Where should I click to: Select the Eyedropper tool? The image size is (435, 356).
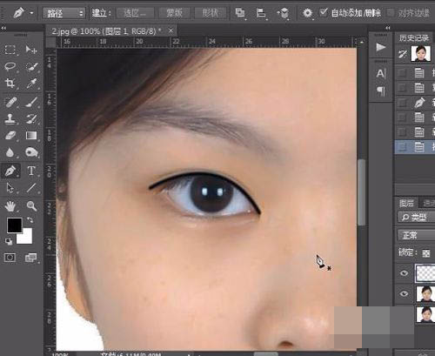(31, 84)
